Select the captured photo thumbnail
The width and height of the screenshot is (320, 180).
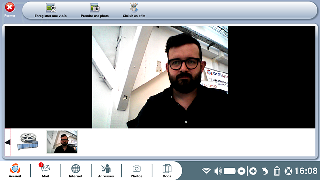point(62,142)
